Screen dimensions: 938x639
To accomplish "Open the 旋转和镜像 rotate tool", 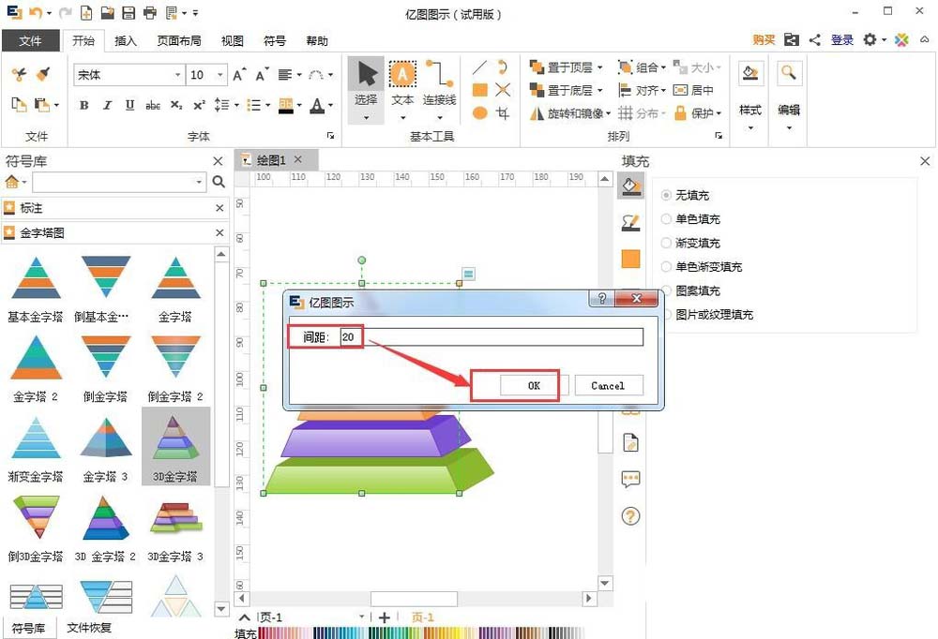I will [563, 112].
